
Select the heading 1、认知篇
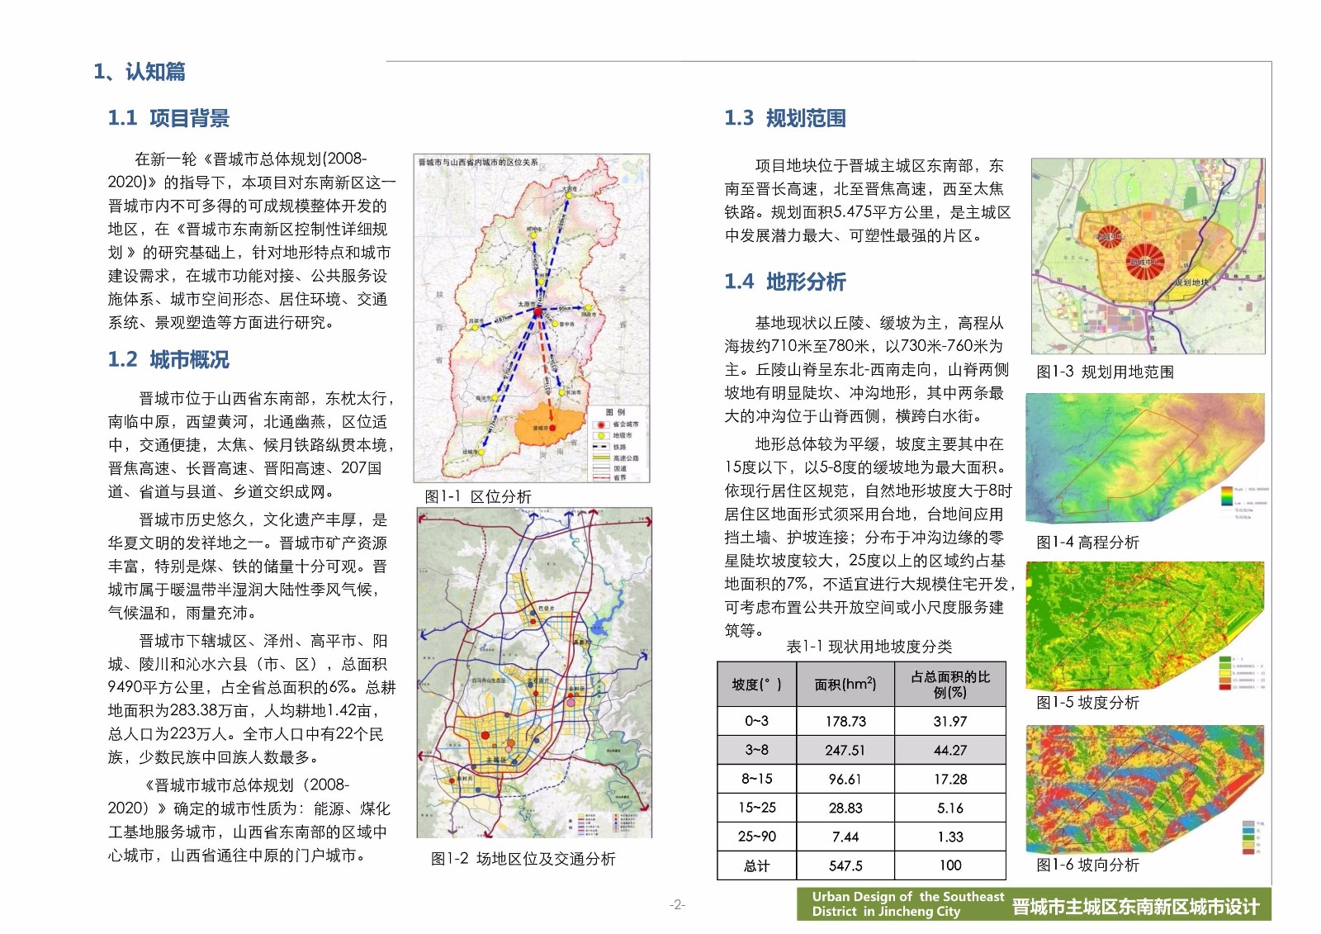pyautogui.click(x=139, y=72)
